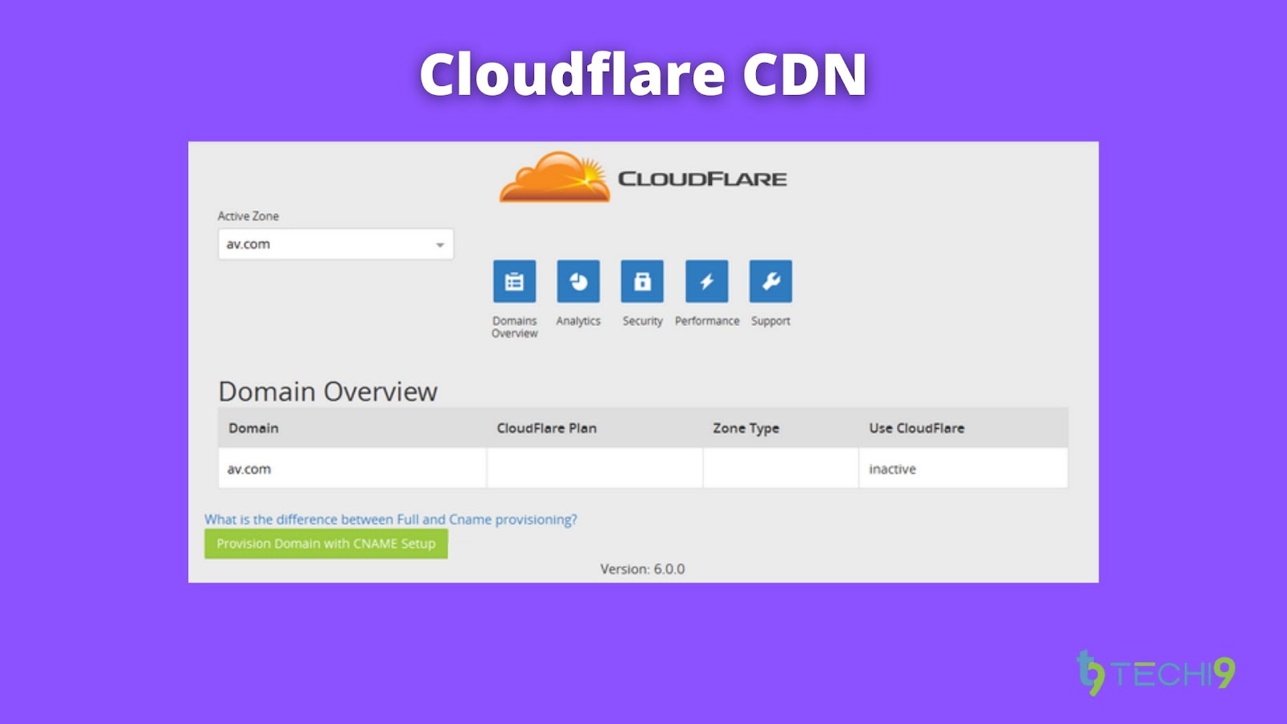The width and height of the screenshot is (1287, 724).
Task: Expand the Active Zone dropdown
Action: (x=335, y=245)
